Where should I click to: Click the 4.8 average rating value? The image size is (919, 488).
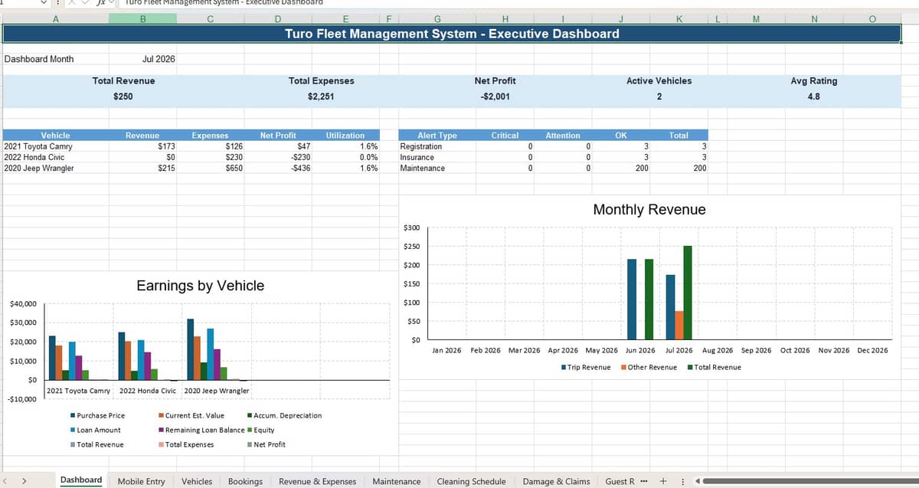point(813,97)
